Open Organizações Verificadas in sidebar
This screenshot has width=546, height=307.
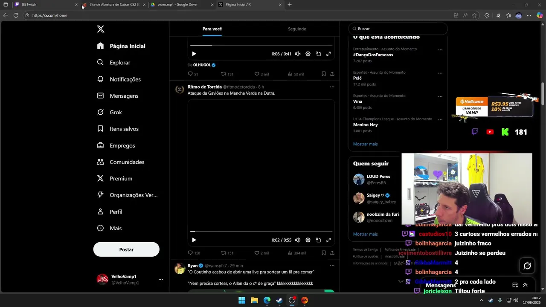127,195
